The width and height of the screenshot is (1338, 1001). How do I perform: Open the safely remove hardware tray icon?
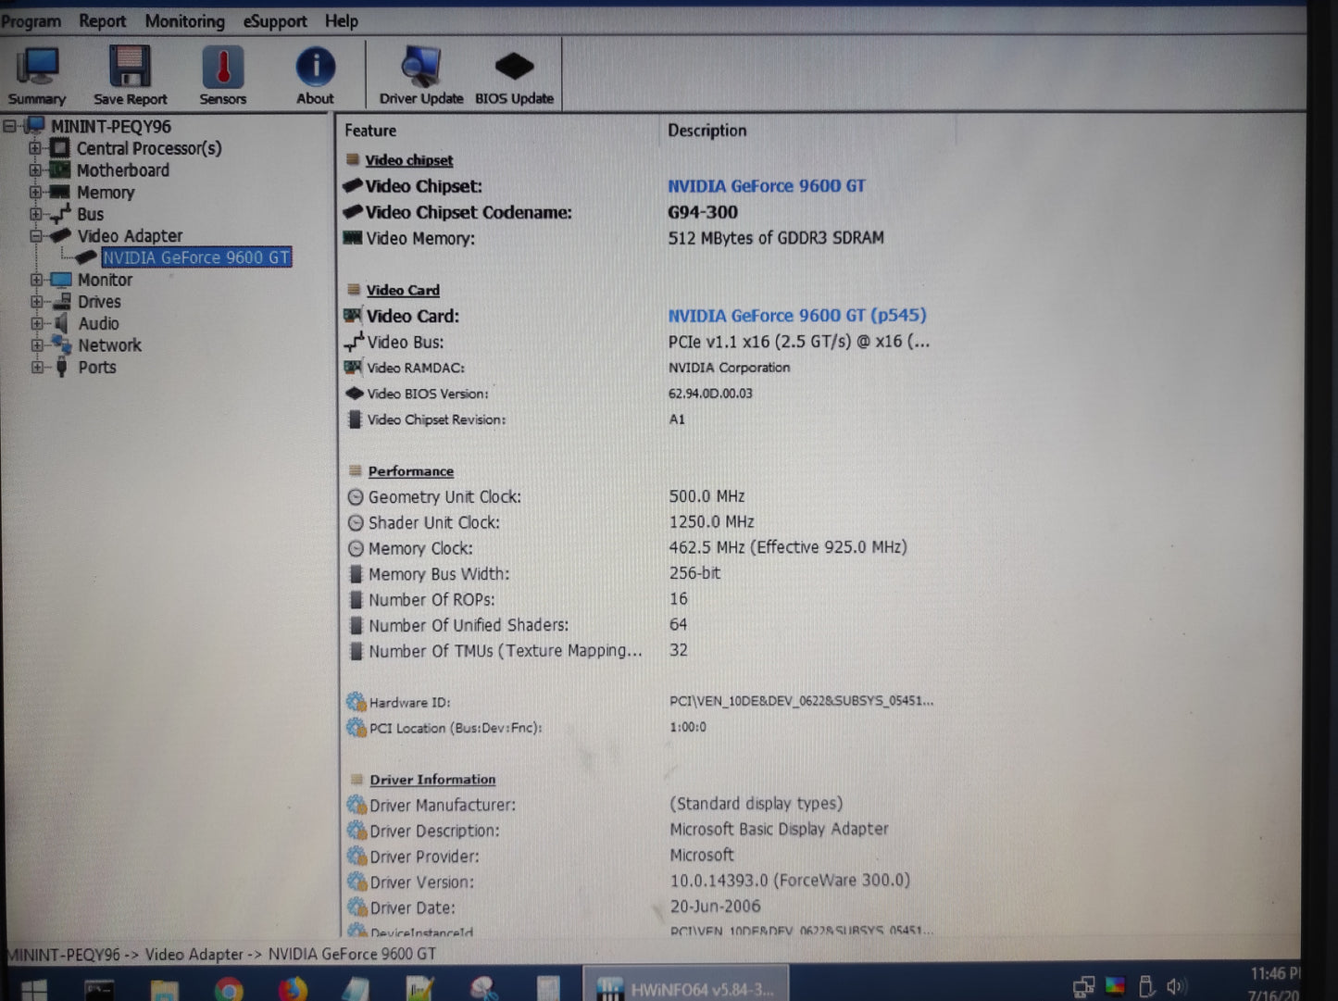[x=1148, y=986]
